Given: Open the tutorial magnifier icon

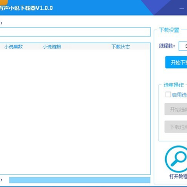Looking at the screenshot, I should (x=176, y=159).
